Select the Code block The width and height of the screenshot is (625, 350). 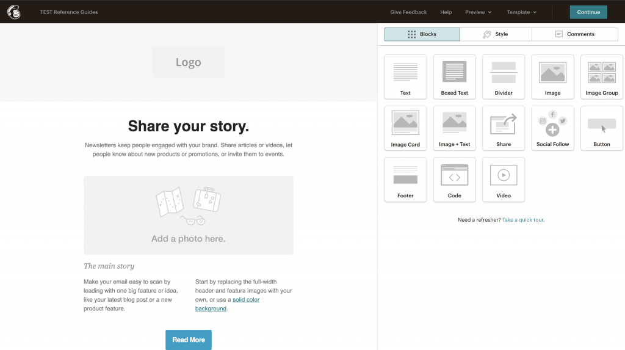pos(454,180)
